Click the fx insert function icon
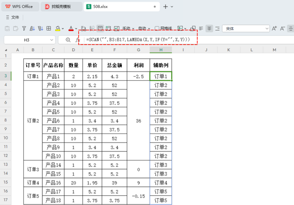 (x=78, y=40)
